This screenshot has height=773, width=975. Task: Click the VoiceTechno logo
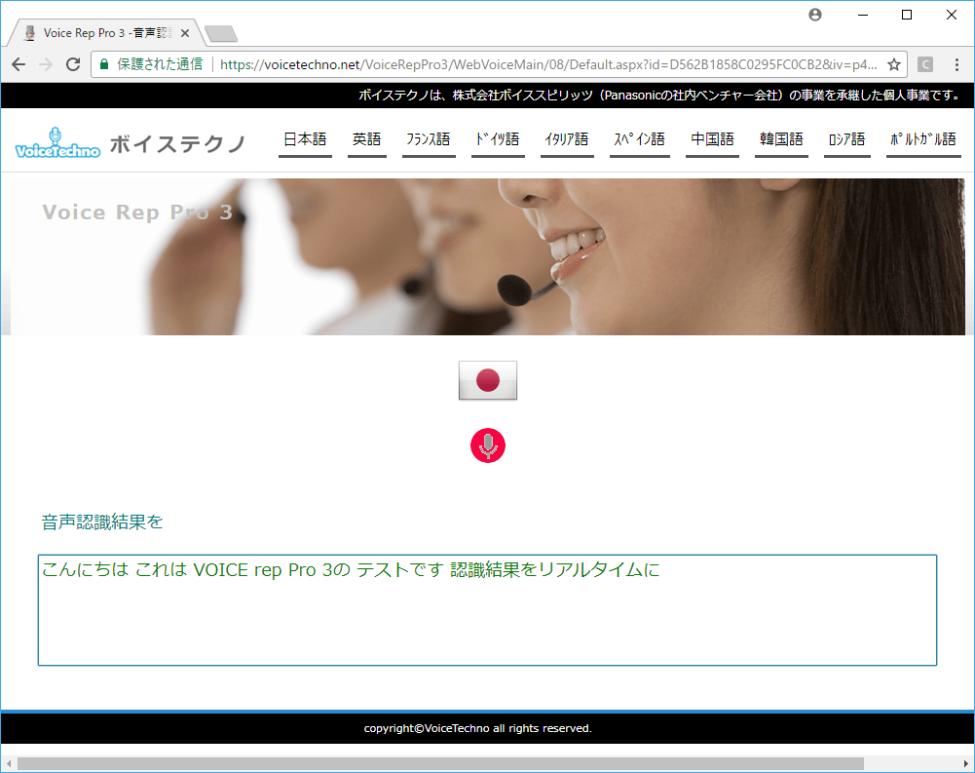coord(57,143)
